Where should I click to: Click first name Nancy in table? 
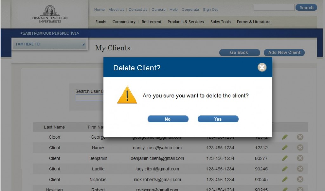[98, 148]
